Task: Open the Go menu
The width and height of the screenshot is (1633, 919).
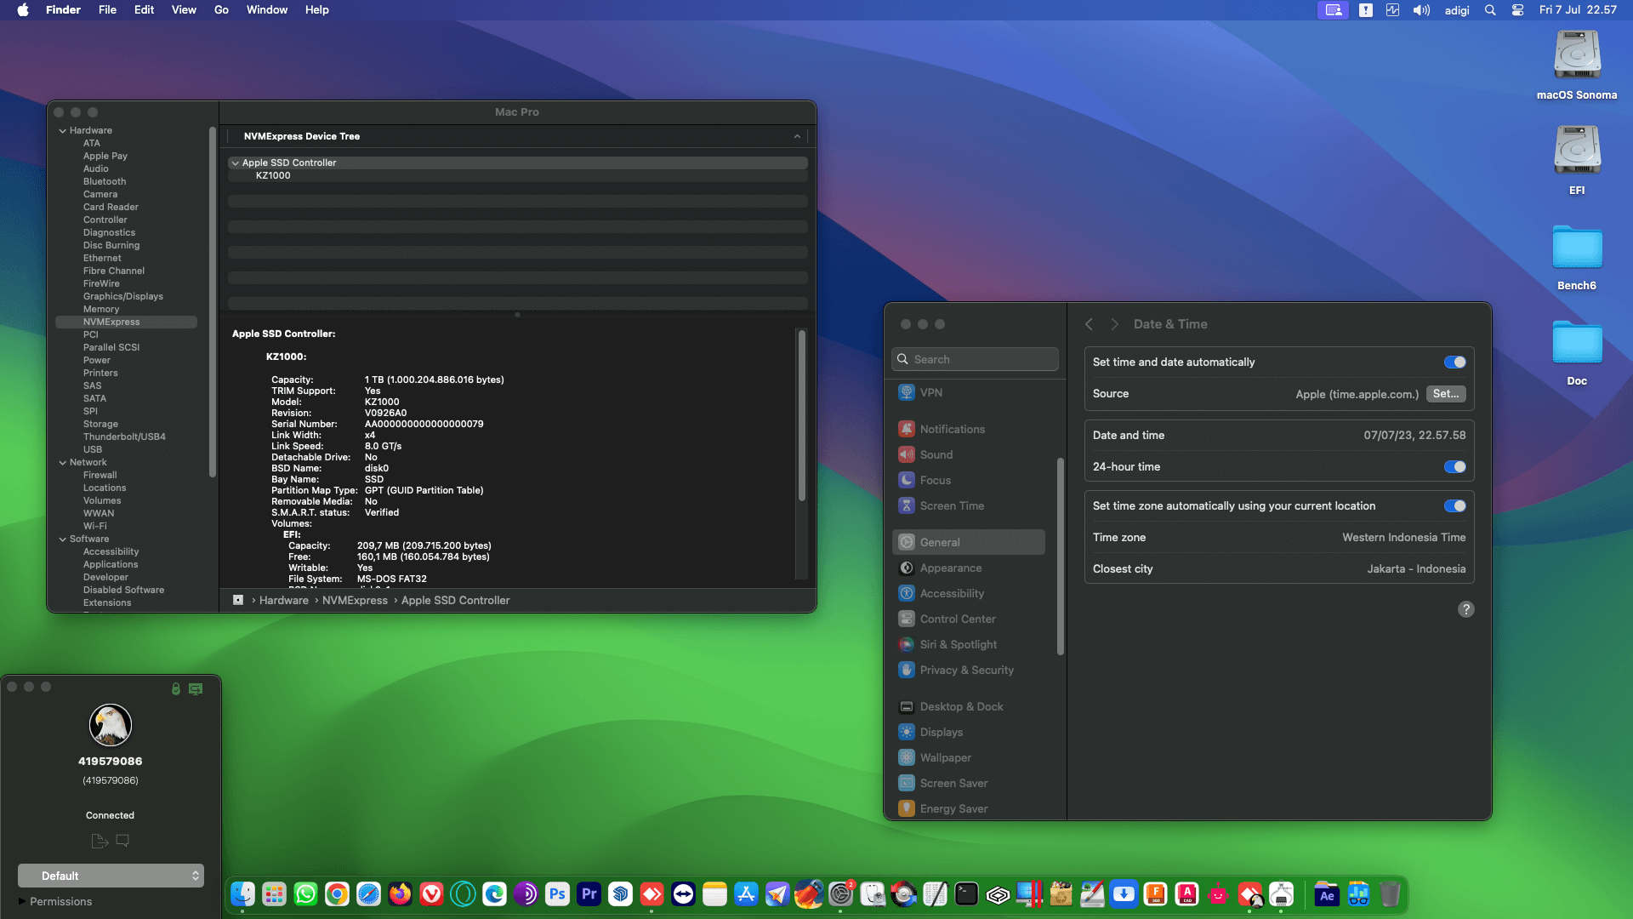Action: pyautogui.click(x=221, y=10)
